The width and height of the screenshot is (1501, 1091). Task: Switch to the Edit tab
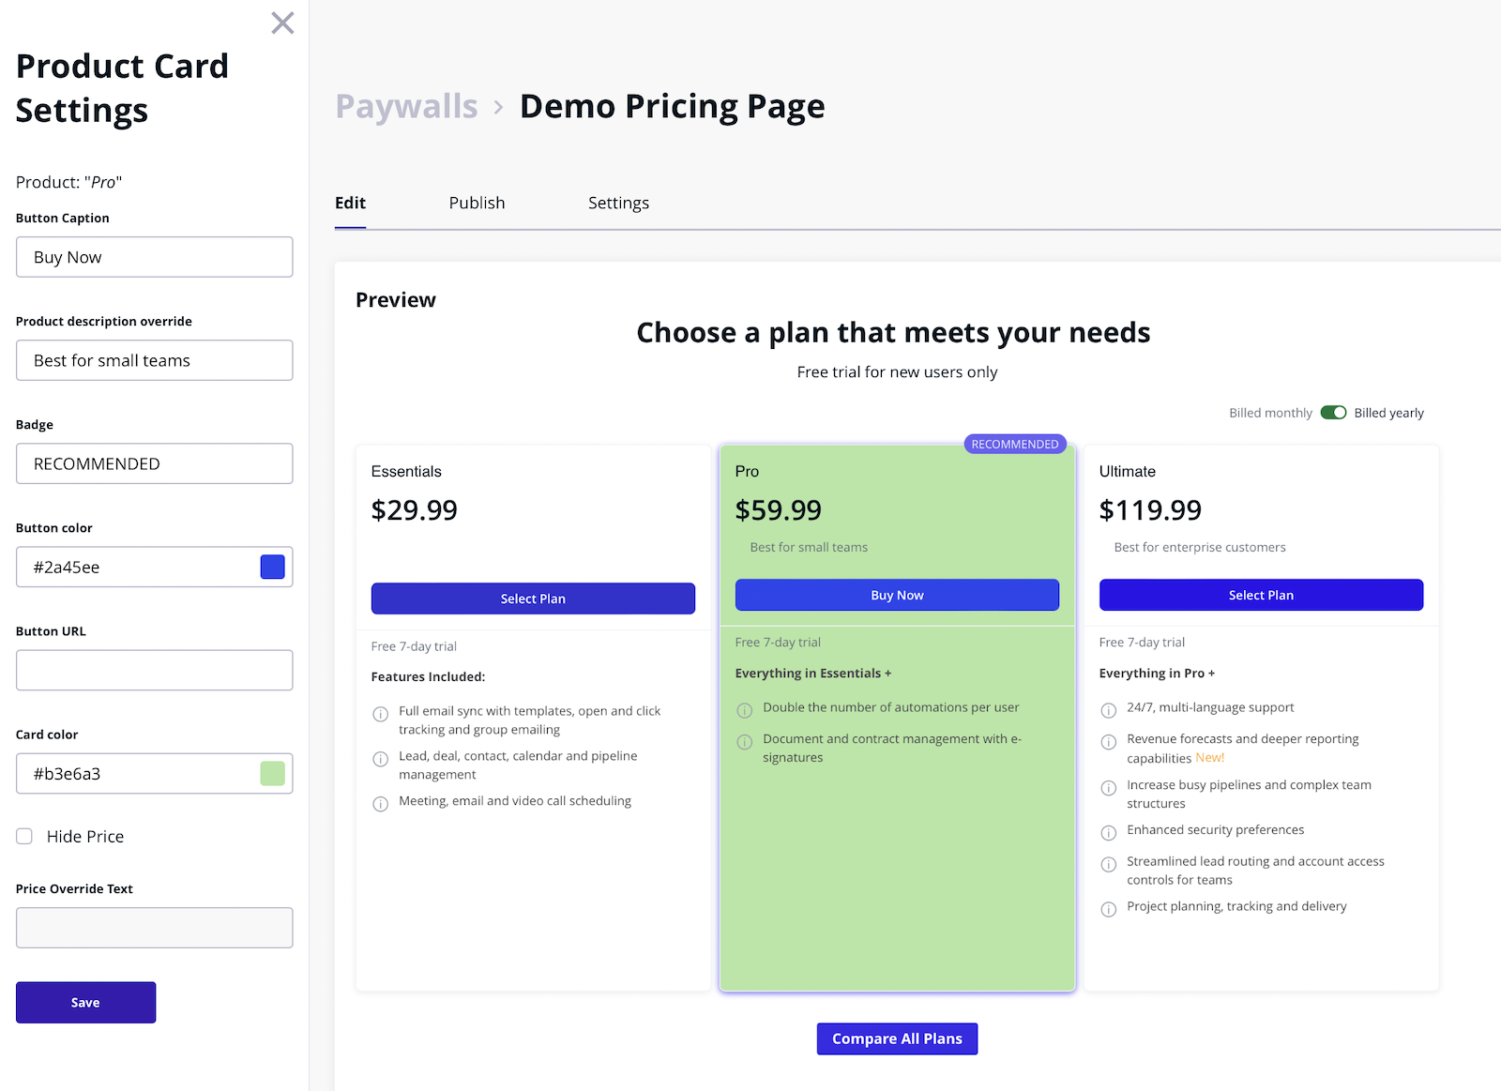pos(350,203)
